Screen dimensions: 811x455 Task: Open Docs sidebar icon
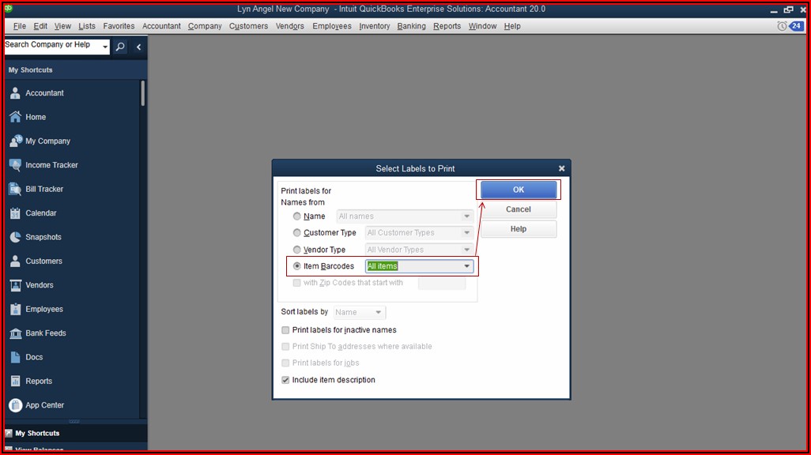(x=16, y=357)
